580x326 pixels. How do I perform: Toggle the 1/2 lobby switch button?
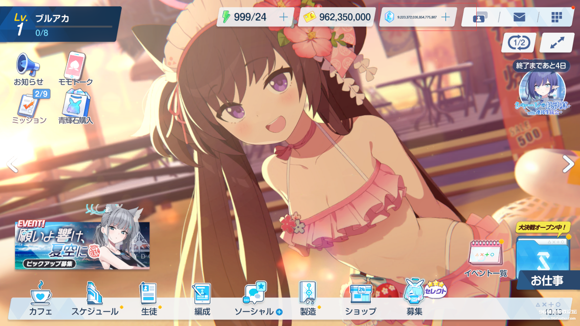point(519,43)
